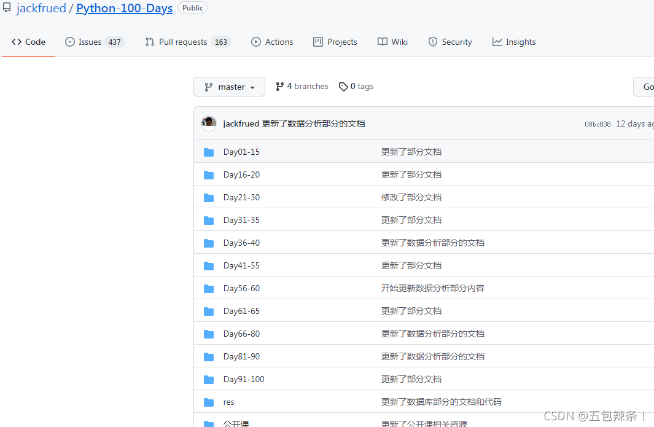Open the Issues tab

pyautogui.click(x=95, y=42)
